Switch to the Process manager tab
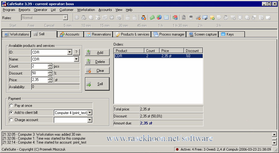Image resolution: width=279 pixels, height=153 pixels. (169, 34)
